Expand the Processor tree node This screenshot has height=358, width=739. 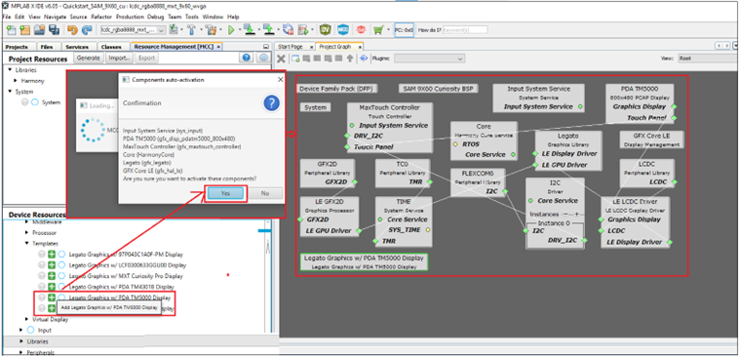(x=27, y=232)
